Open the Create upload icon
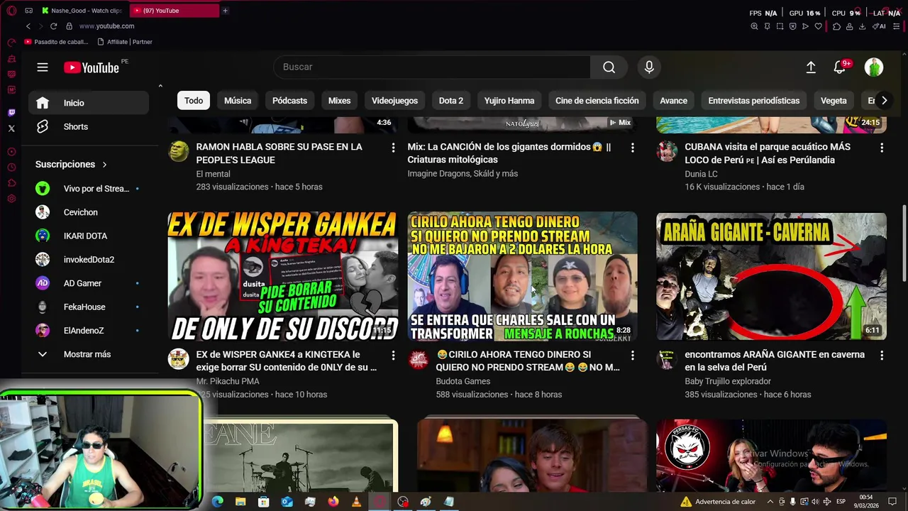 (x=811, y=67)
